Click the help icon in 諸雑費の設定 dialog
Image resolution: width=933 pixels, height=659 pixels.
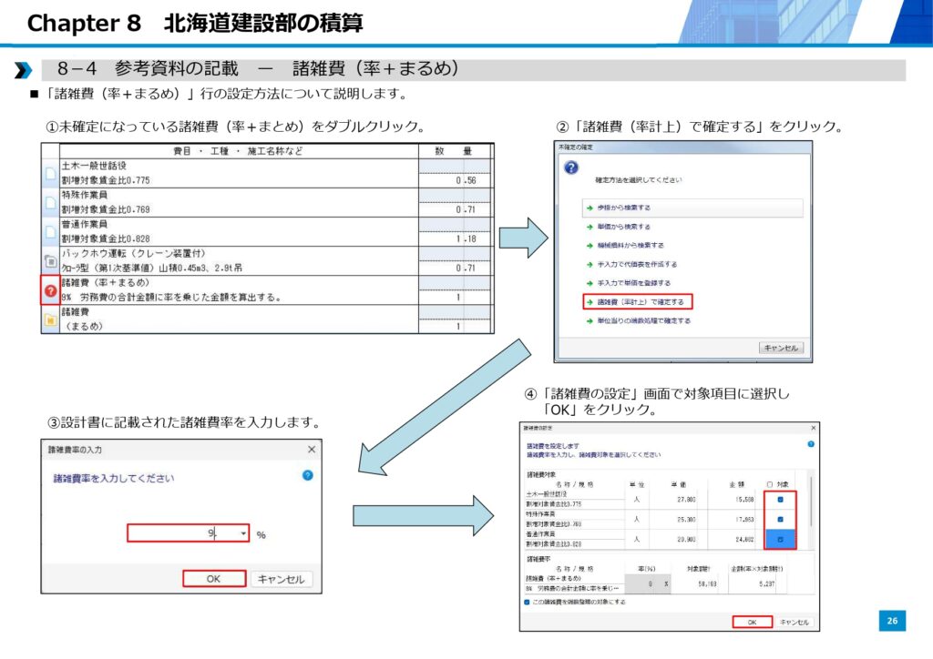[811, 444]
